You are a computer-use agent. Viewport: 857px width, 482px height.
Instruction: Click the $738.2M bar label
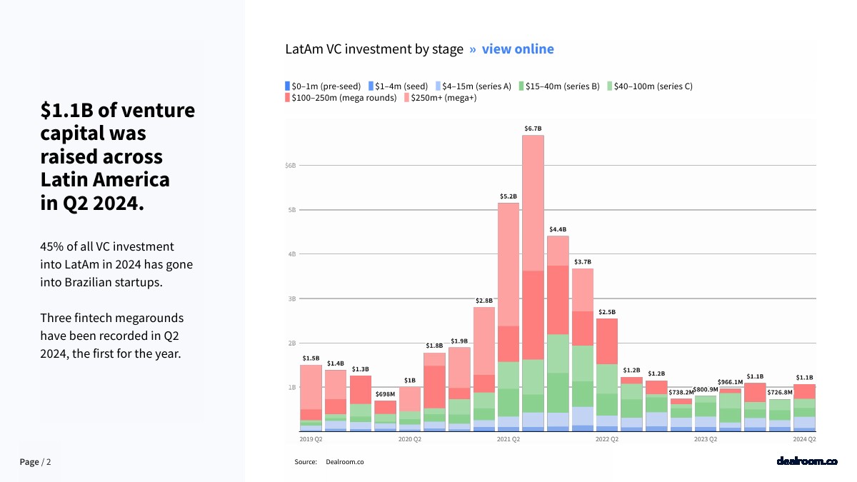click(x=681, y=392)
